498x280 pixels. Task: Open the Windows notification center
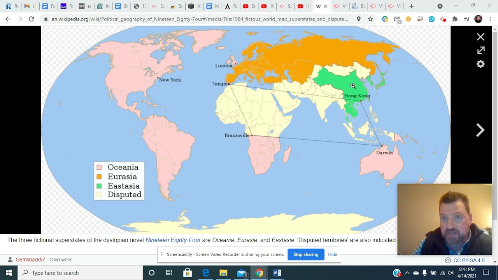(x=486, y=273)
